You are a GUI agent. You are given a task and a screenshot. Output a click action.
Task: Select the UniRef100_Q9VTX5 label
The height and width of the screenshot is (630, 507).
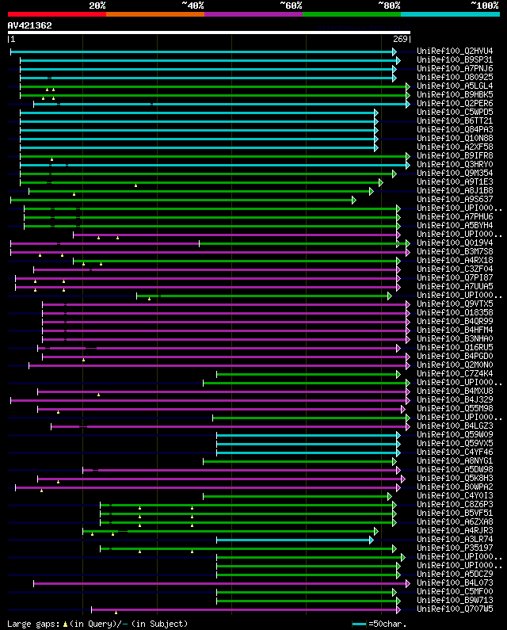pos(455,304)
